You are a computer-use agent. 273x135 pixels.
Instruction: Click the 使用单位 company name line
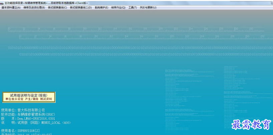23,110
